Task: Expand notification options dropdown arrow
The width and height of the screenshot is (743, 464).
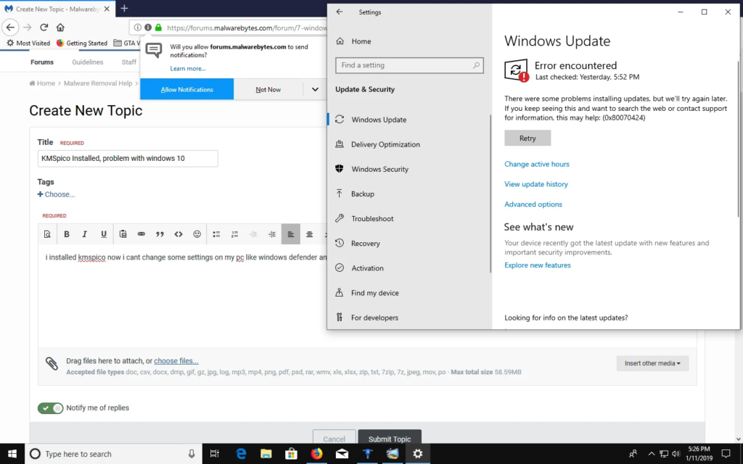Action: 315,89
